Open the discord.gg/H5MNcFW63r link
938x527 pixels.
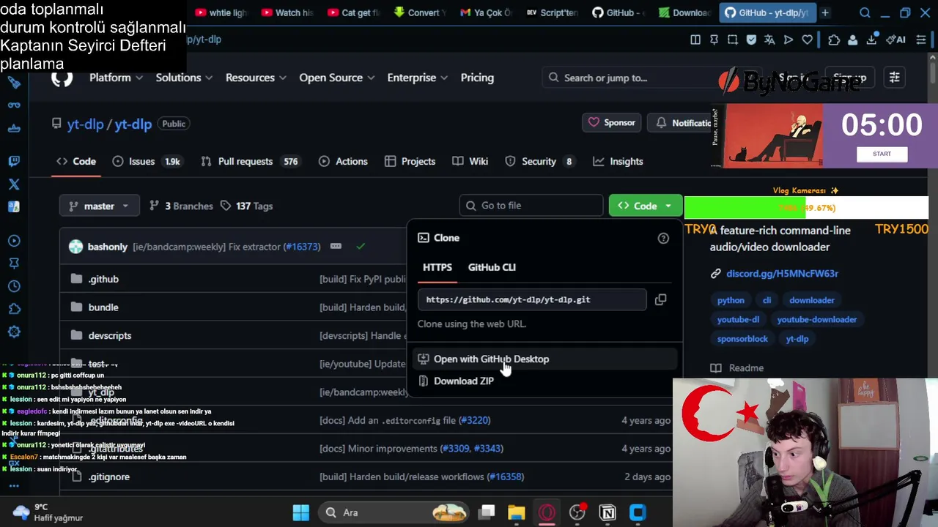(x=782, y=274)
